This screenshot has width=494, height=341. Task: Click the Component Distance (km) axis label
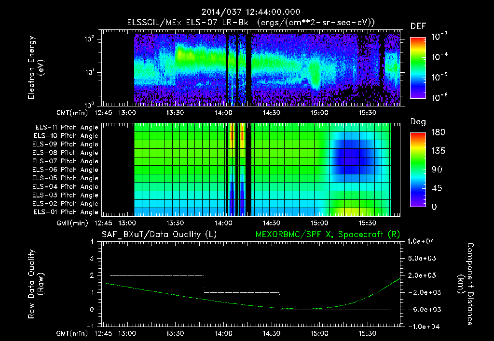[x=466, y=284]
